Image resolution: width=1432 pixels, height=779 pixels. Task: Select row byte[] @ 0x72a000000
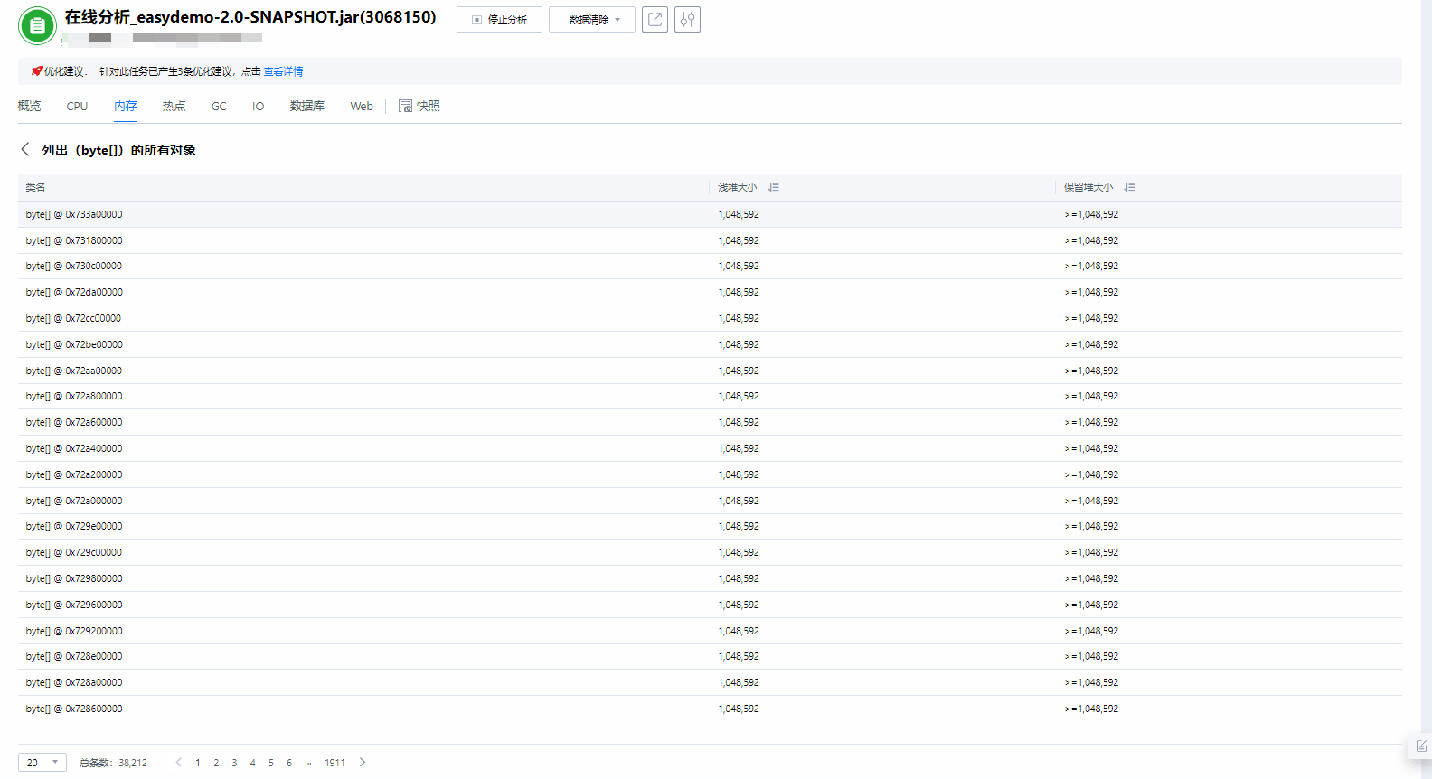click(710, 501)
